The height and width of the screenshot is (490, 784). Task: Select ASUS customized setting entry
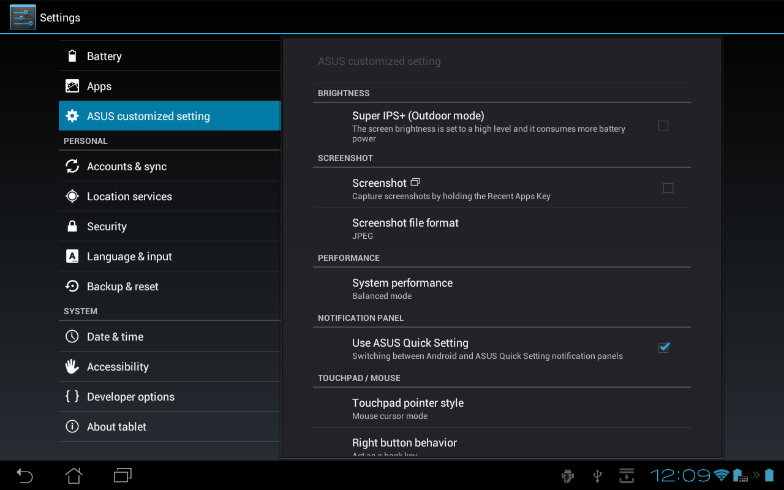[170, 116]
